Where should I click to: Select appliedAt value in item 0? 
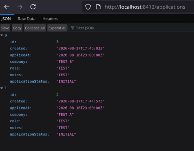click(81, 55)
